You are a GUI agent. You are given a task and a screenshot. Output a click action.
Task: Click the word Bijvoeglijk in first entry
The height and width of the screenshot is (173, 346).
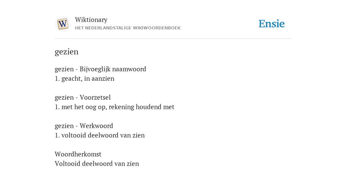95,69
